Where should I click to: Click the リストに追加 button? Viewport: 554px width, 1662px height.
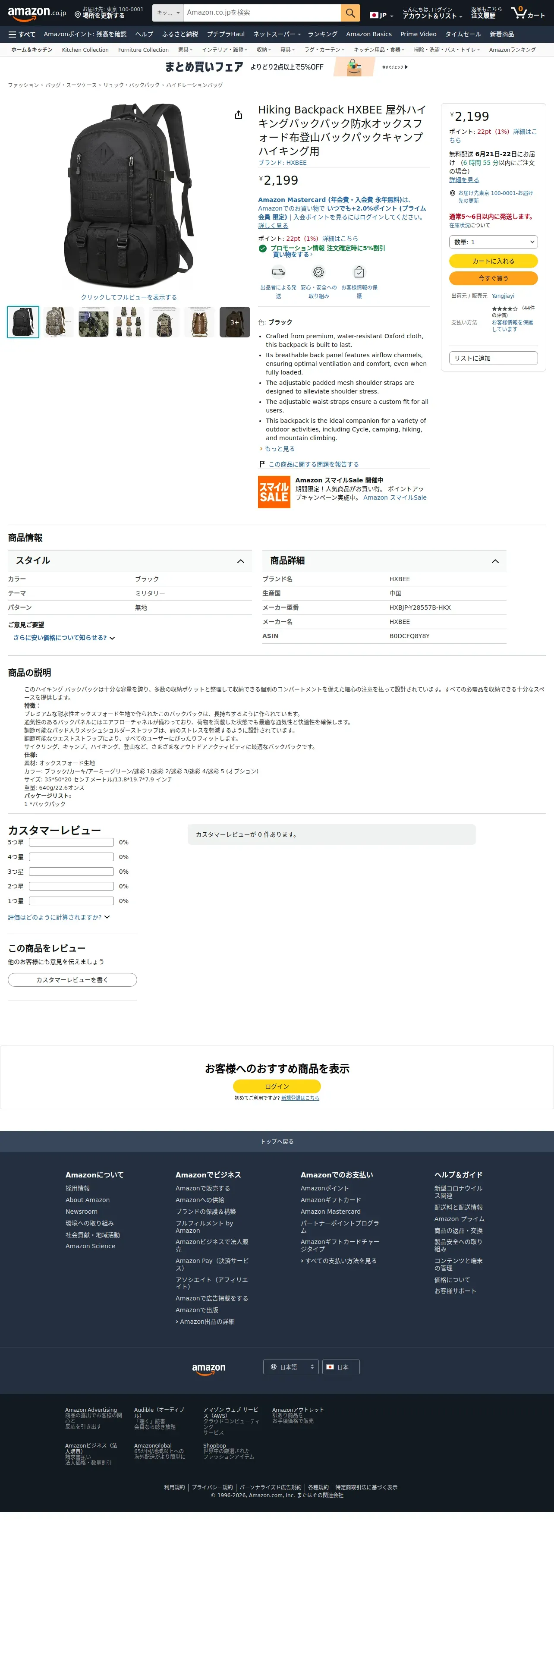pos(493,358)
